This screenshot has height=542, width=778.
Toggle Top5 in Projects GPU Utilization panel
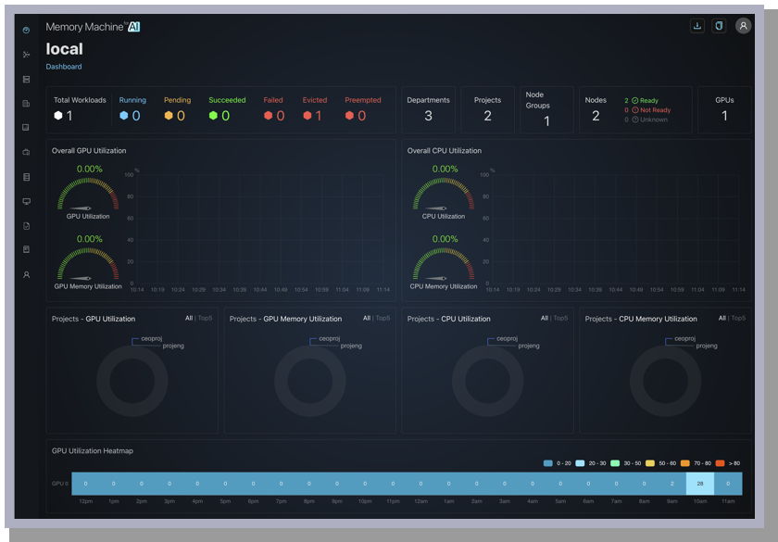(205, 318)
